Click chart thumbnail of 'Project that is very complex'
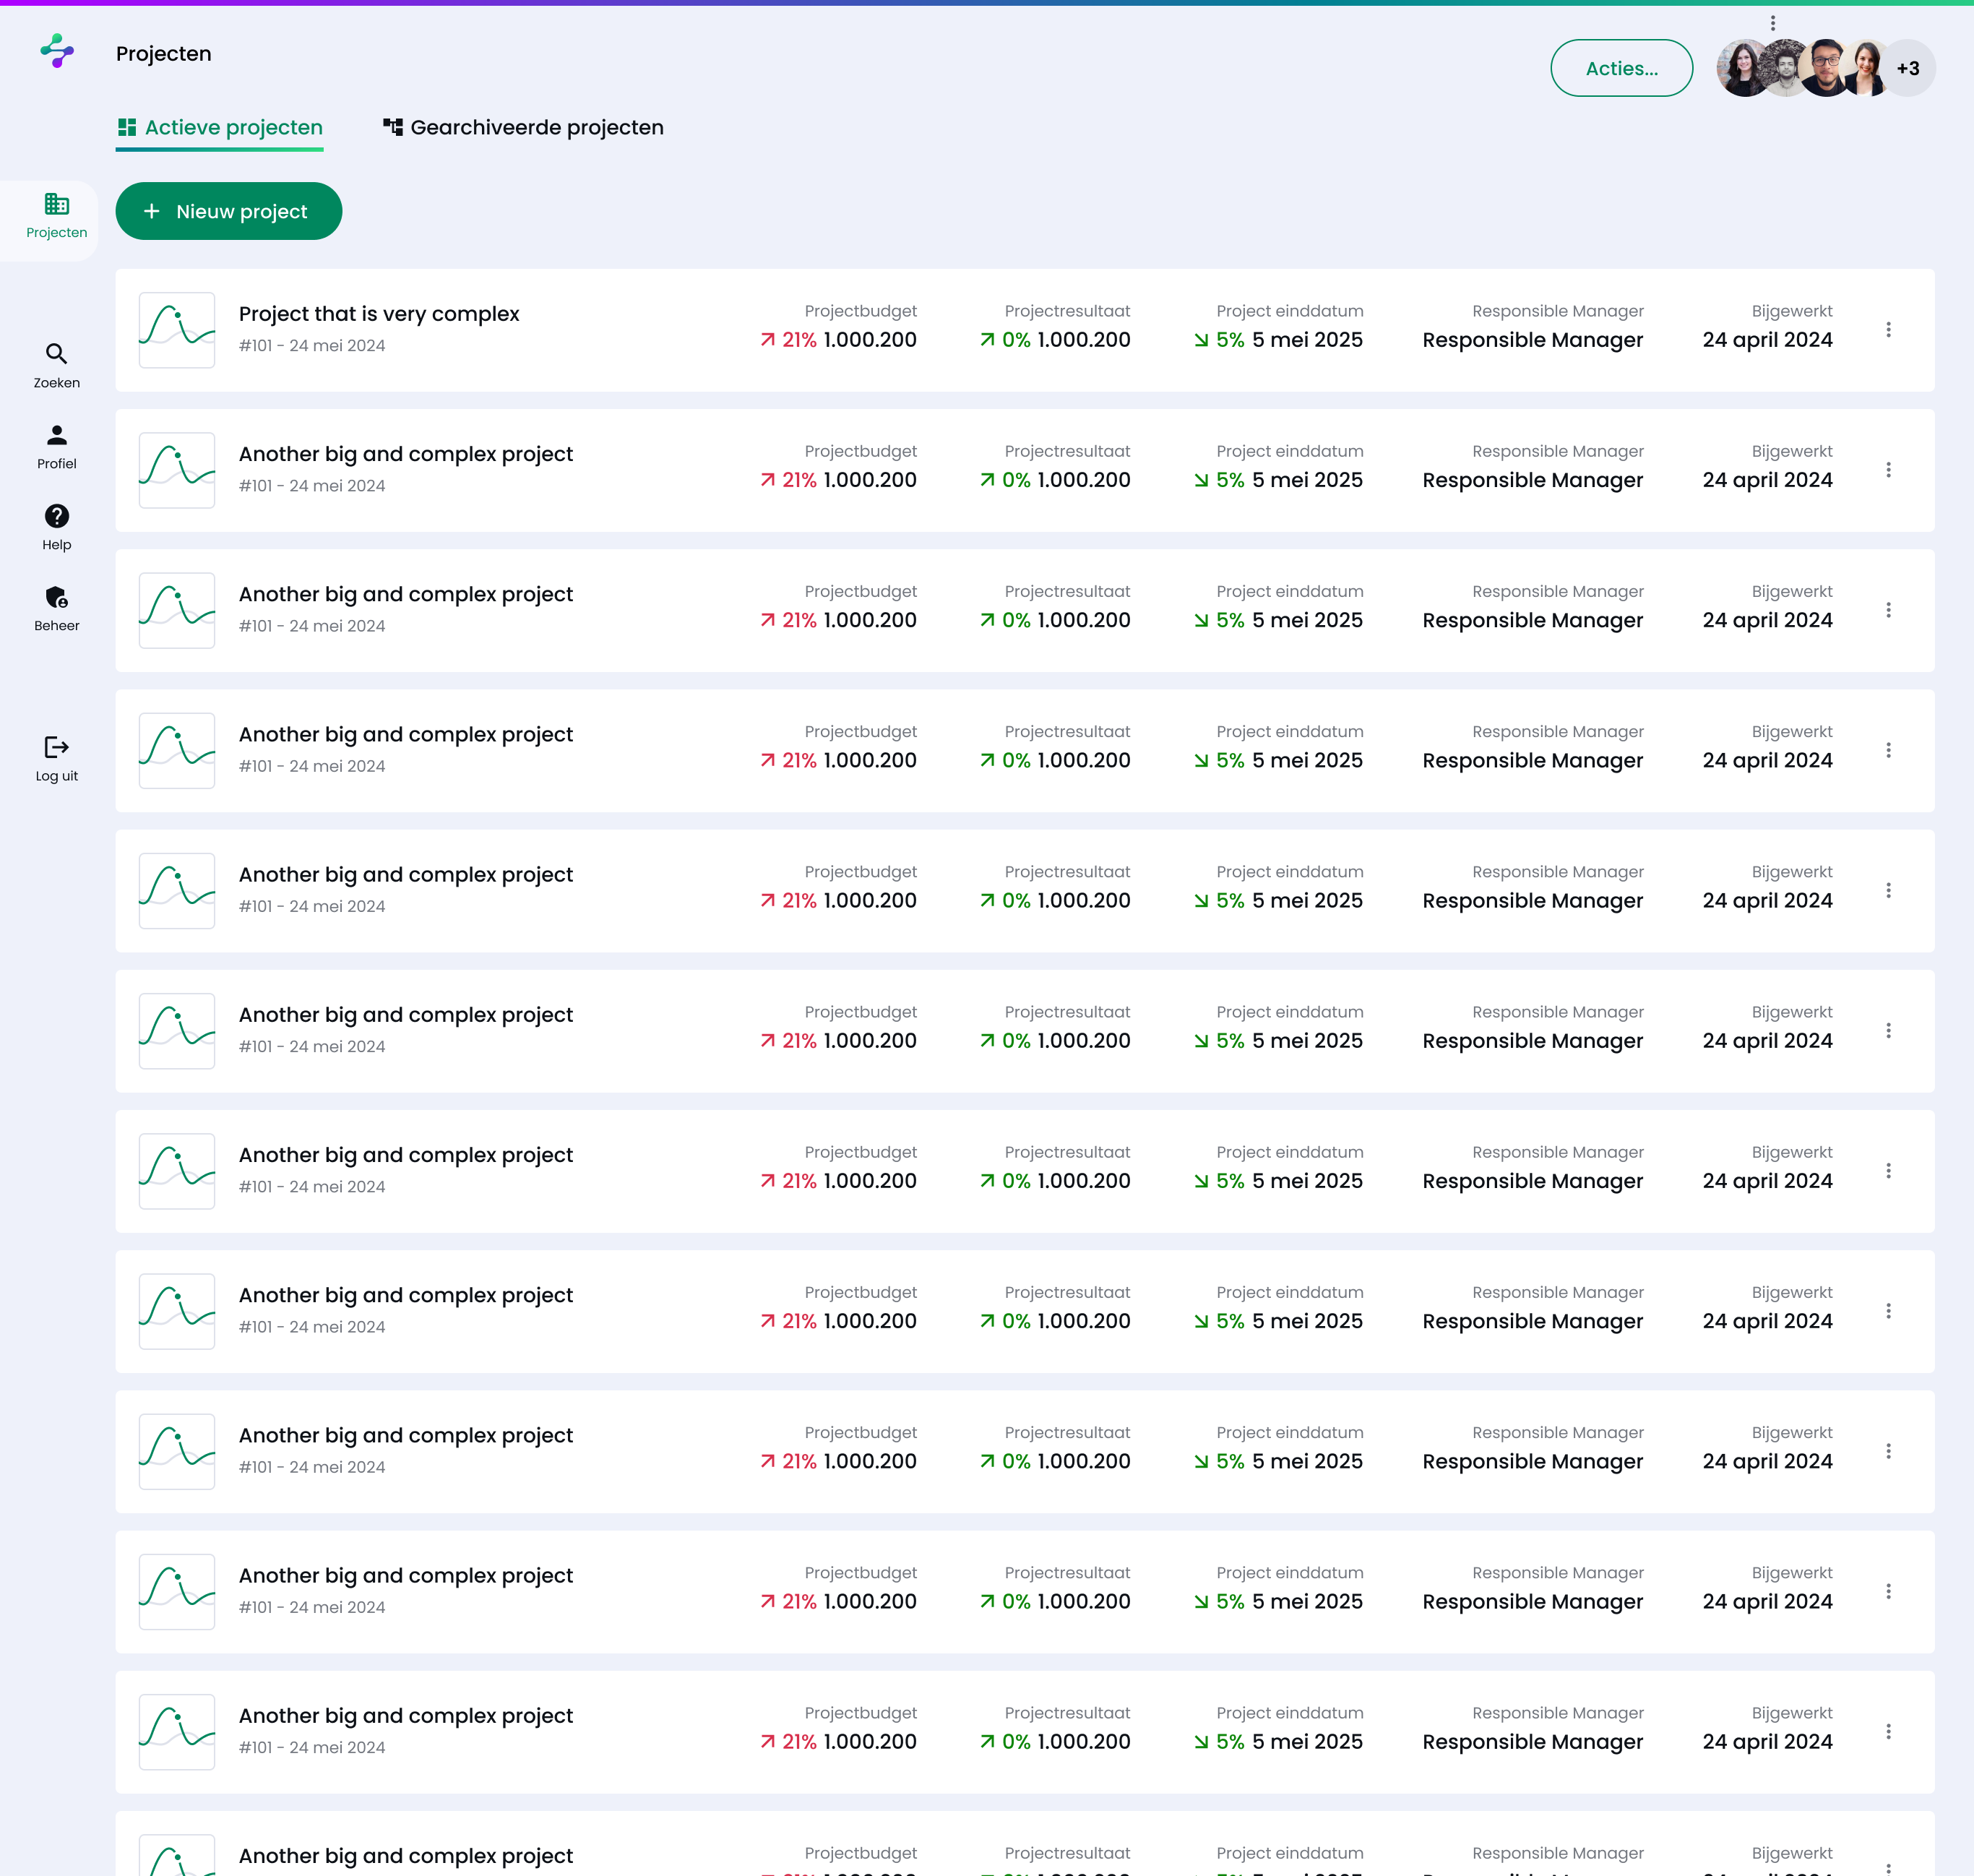 [x=177, y=330]
